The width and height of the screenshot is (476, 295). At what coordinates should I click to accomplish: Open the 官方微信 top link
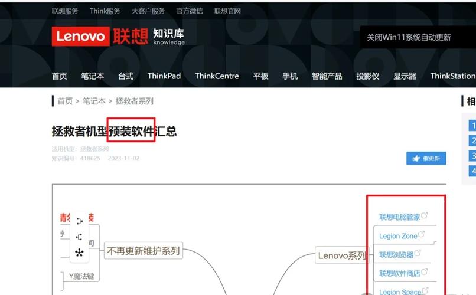pos(190,11)
